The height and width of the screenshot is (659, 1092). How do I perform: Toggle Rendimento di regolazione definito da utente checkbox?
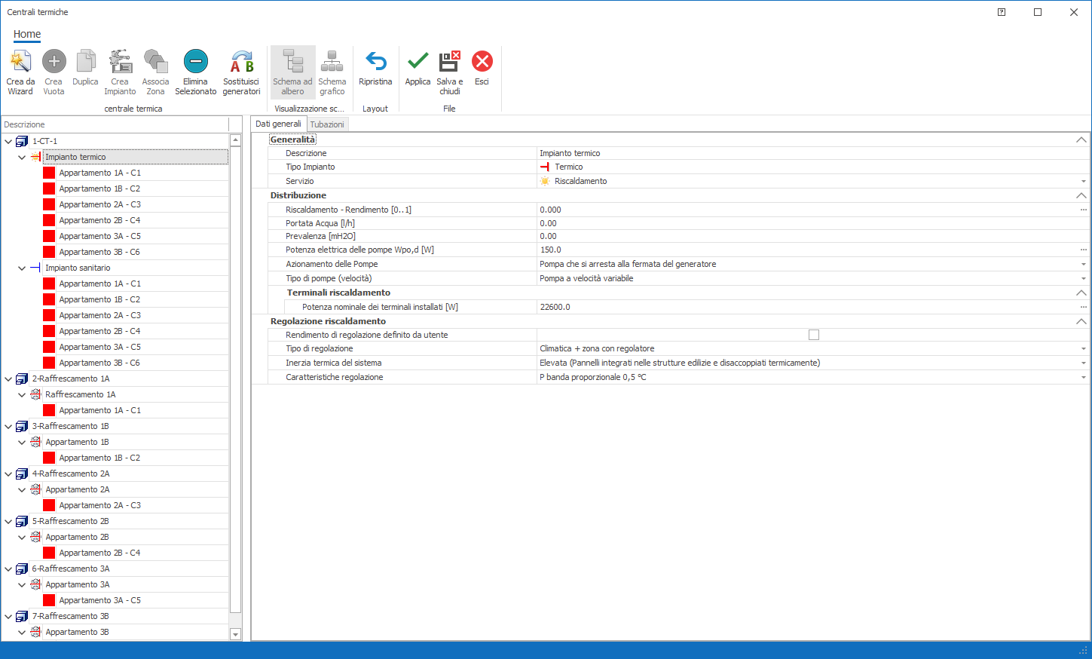point(813,335)
